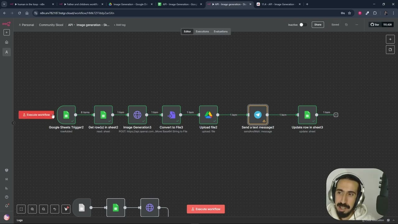Click the Saved status text

(335, 25)
